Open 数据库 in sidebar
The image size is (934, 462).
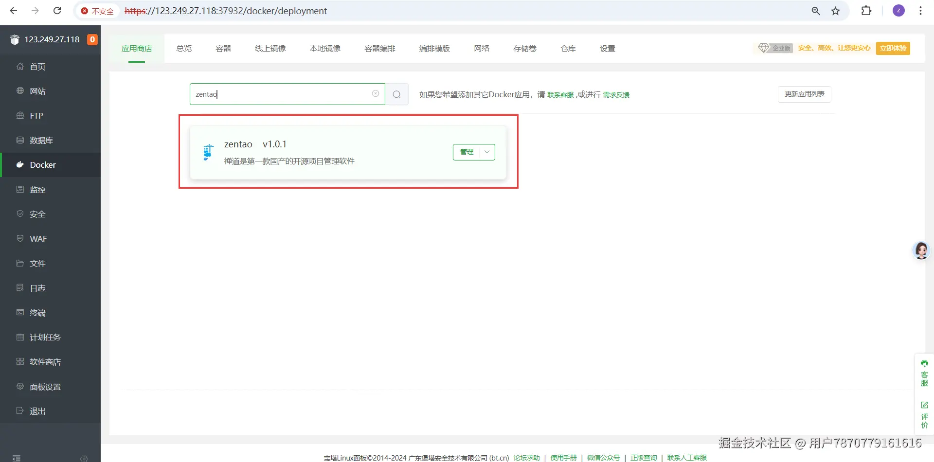pos(51,141)
